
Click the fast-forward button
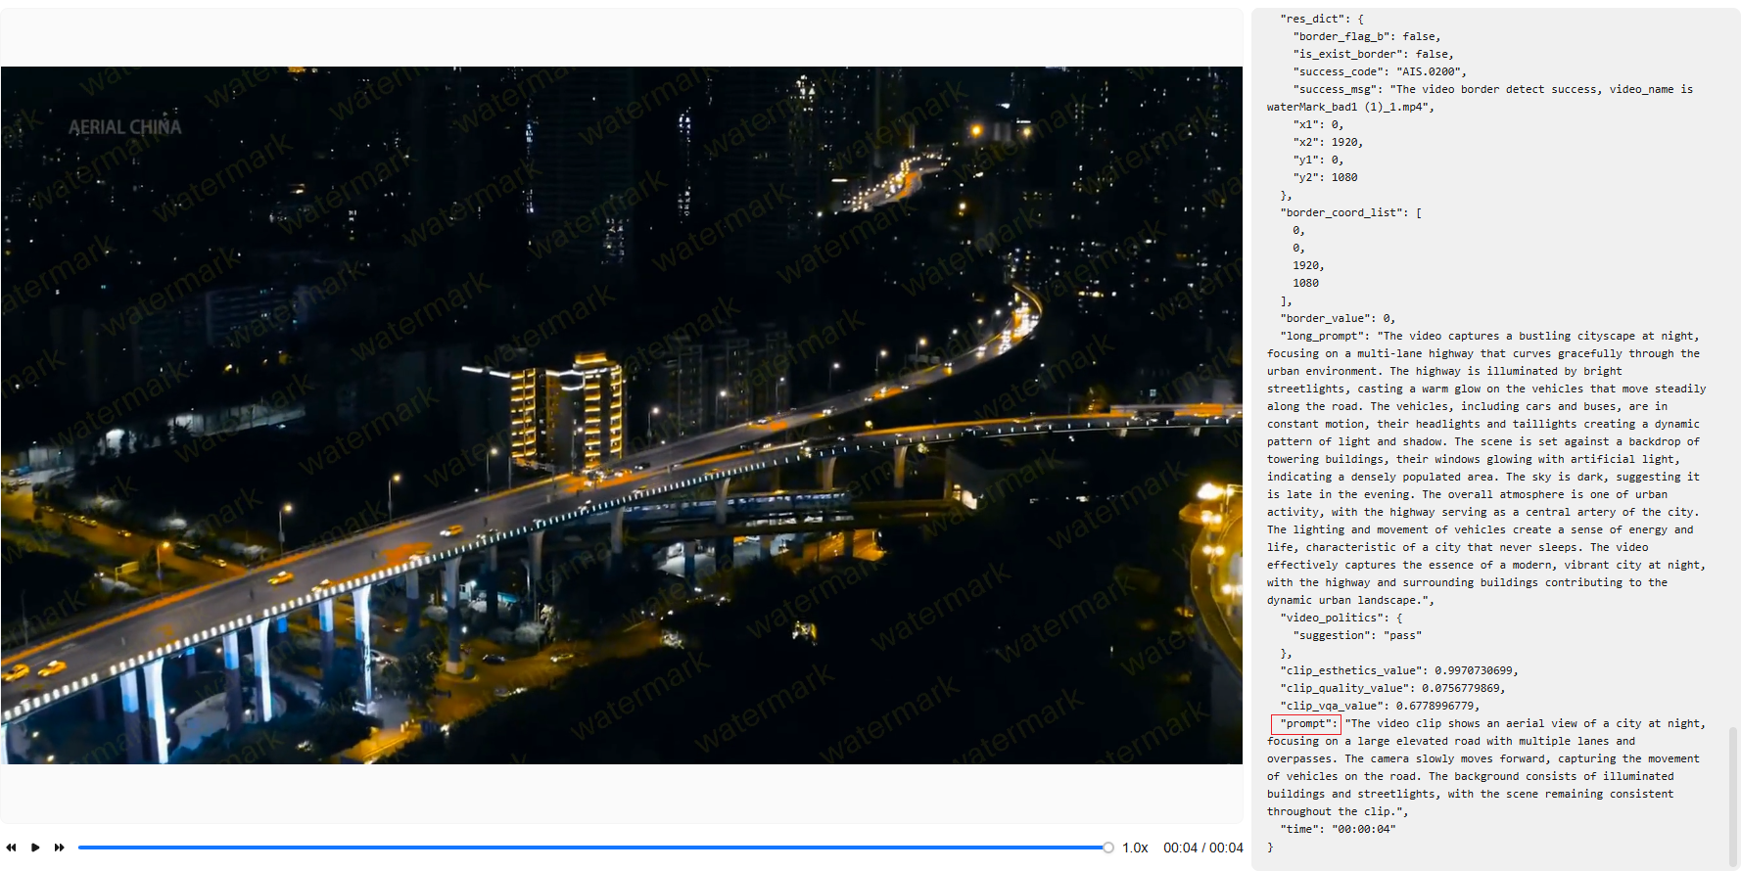tap(59, 848)
